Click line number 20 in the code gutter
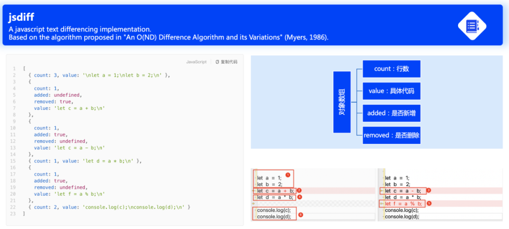 [x=13, y=194]
